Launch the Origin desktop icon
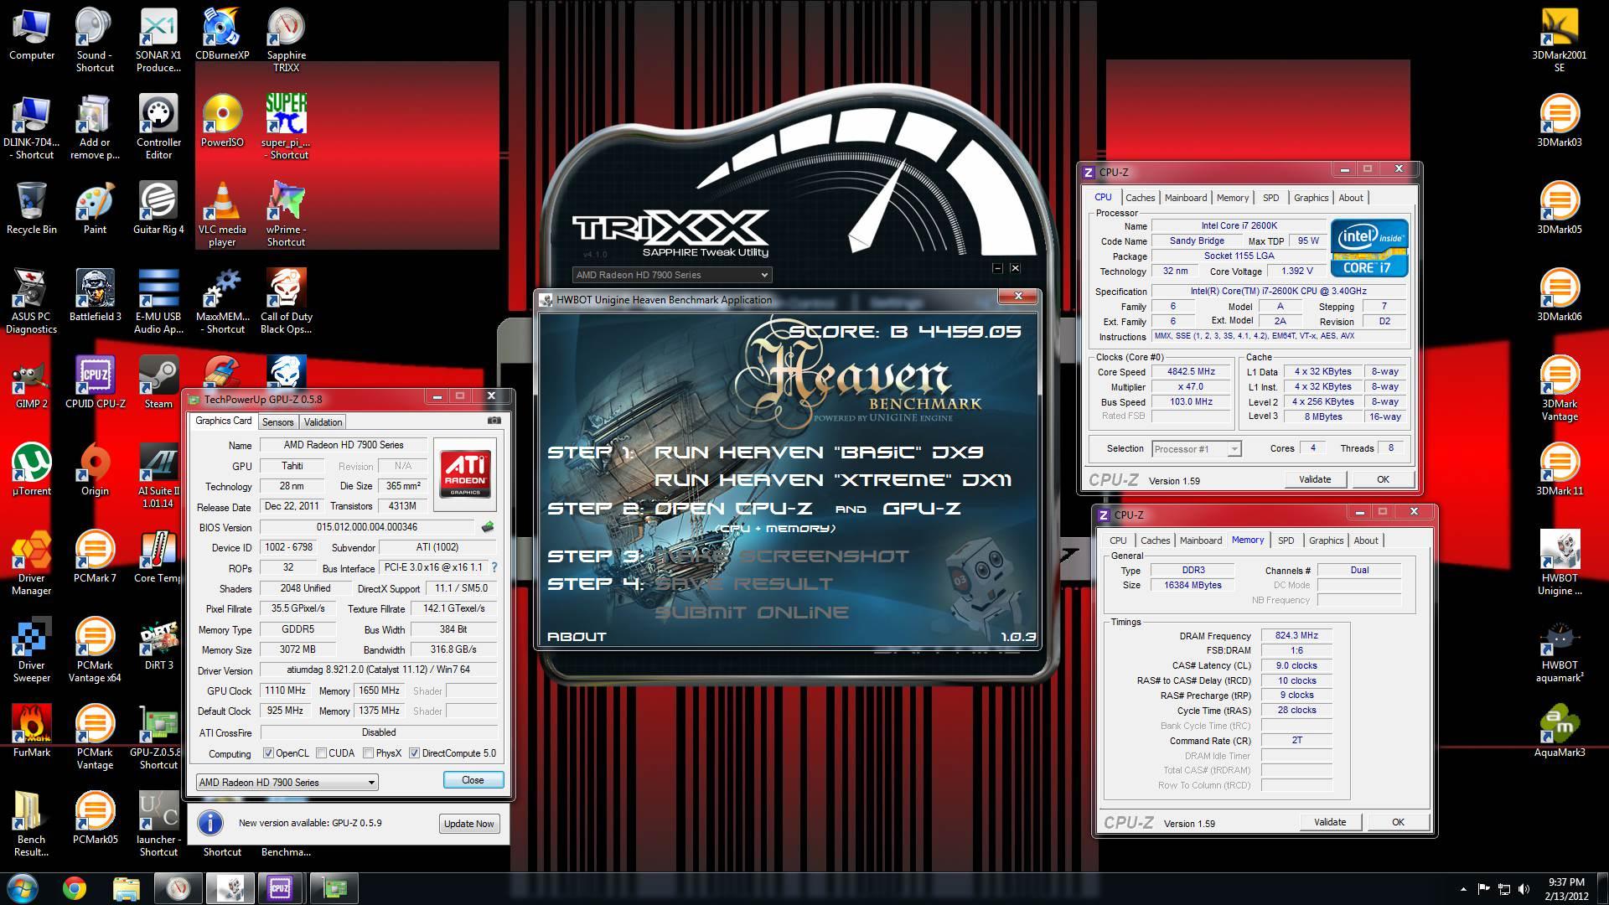The height and width of the screenshot is (905, 1609). (95, 469)
